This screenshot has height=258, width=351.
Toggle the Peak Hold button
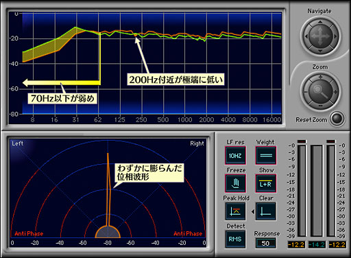(236, 211)
